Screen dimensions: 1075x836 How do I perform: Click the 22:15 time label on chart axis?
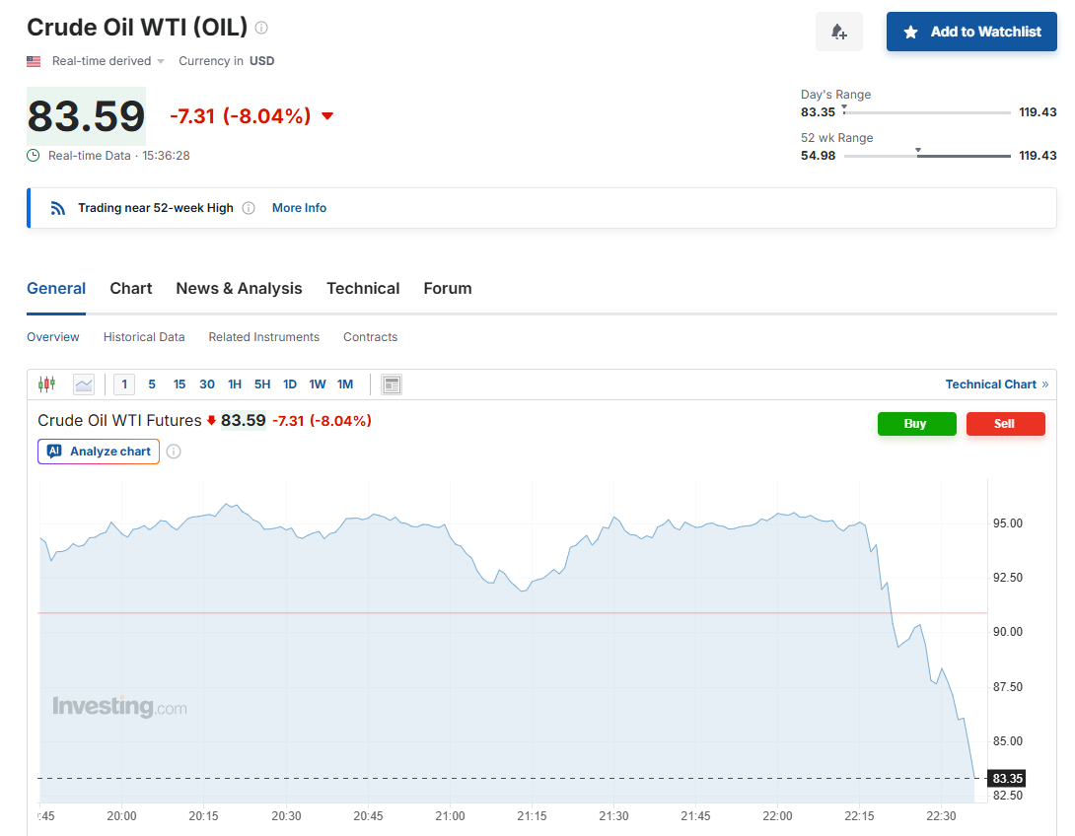point(859,816)
